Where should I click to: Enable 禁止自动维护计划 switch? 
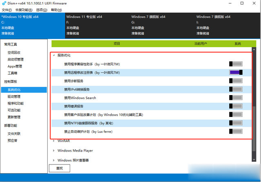pos(236,131)
